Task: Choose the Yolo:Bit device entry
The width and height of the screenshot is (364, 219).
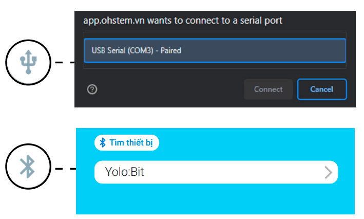Action: click(x=216, y=172)
